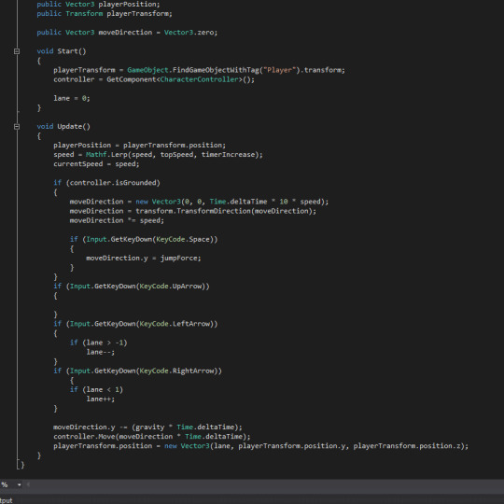Click 'playerPosition = playerTransform.position;' line

pos(139,146)
